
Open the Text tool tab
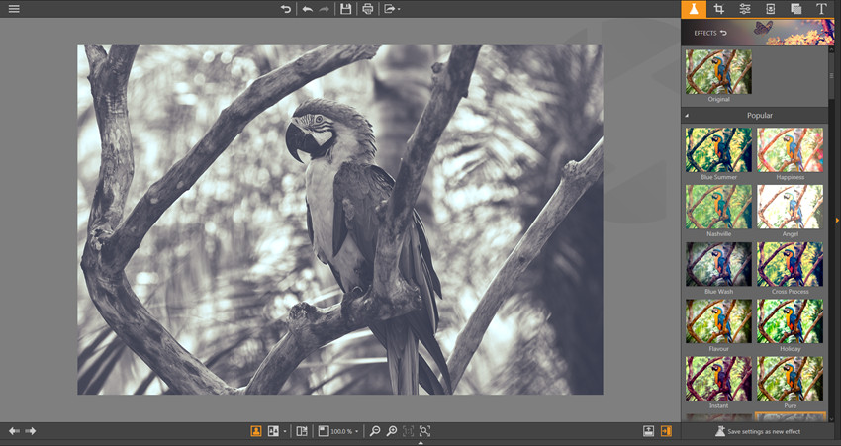tap(821, 9)
